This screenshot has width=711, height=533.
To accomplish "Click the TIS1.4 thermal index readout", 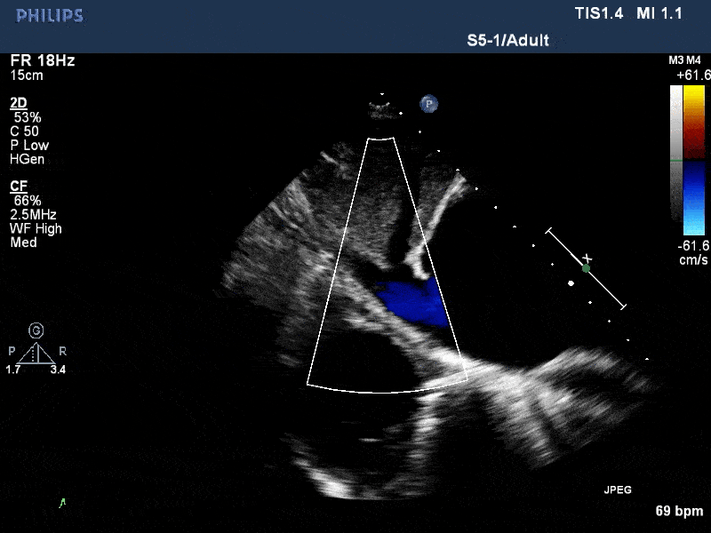I will click(600, 13).
